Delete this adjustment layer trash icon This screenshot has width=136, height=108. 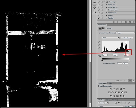pos(134,81)
